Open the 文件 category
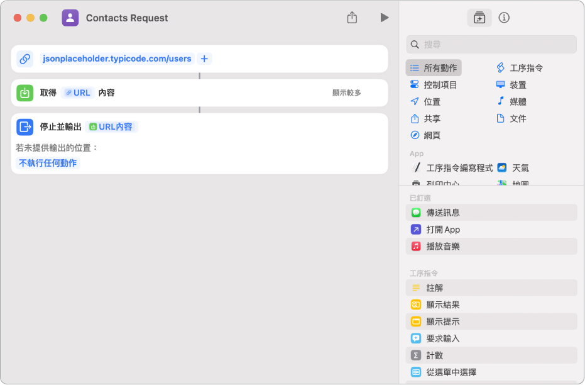The width and height of the screenshot is (585, 385). click(x=511, y=118)
